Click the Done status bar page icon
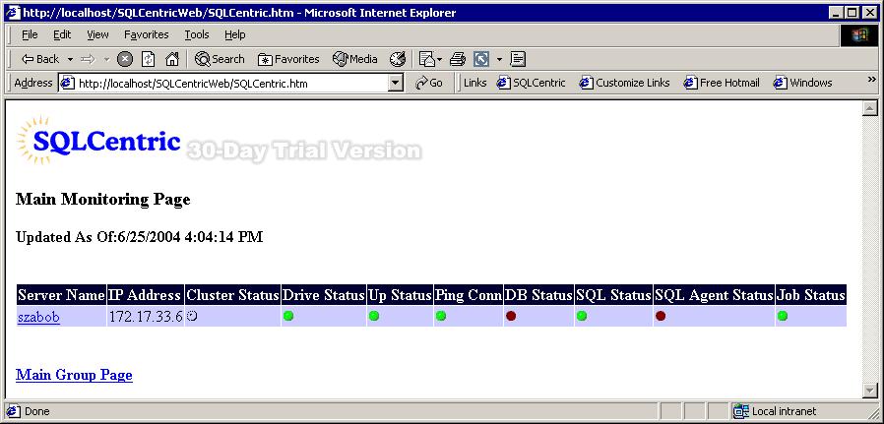Viewport: 884px width, 424px height. [14, 411]
